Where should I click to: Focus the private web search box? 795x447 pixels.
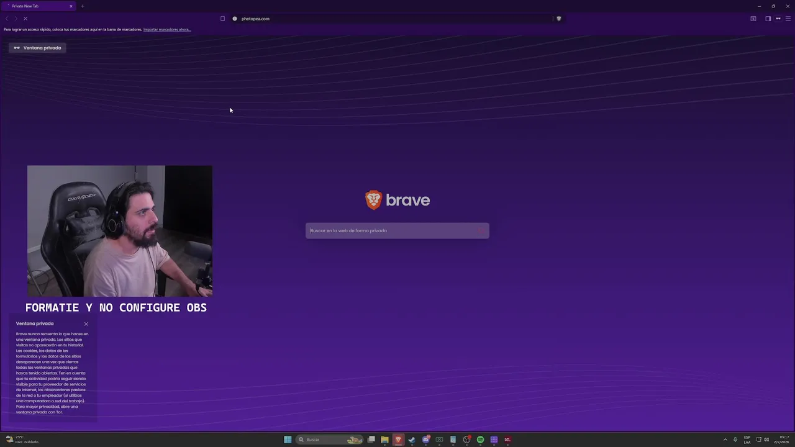tap(397, 230)
